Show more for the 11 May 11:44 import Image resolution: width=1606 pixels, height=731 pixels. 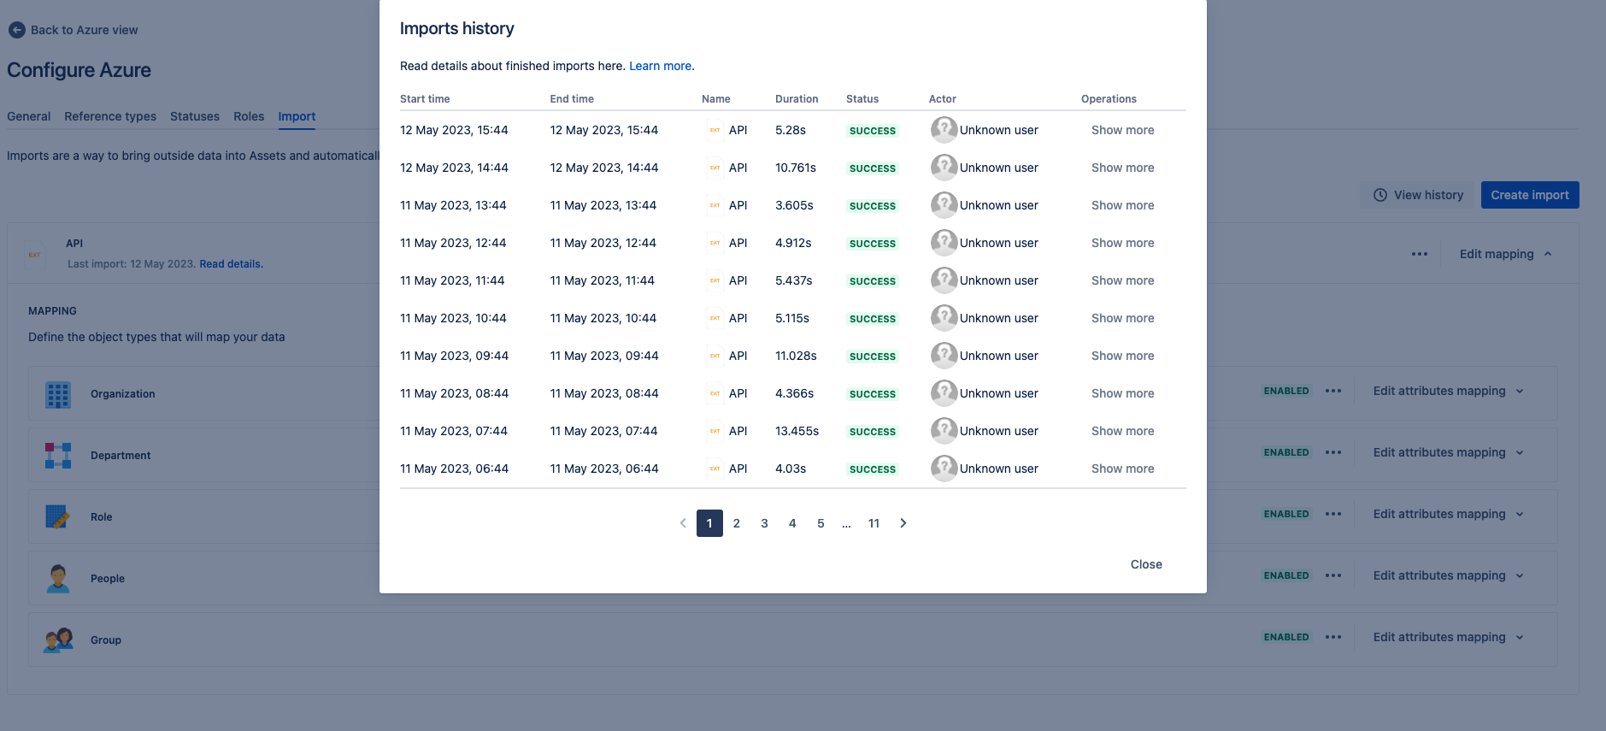tap(1122, 280)
